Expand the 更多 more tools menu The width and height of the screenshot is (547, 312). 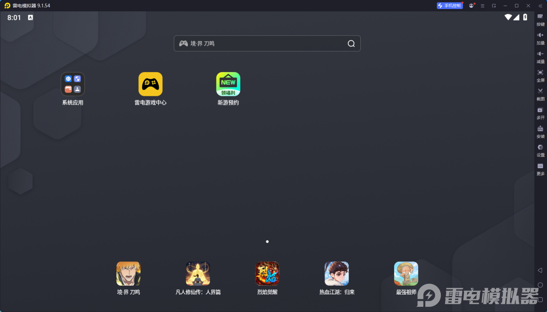(x=540, y=168)
